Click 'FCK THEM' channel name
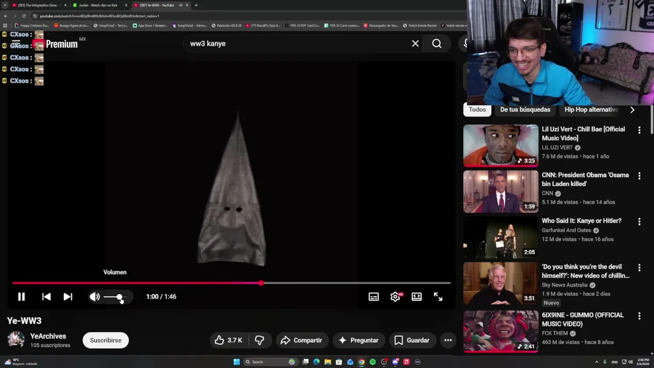Screen dimensions: 654x368 tap(555, 333)
